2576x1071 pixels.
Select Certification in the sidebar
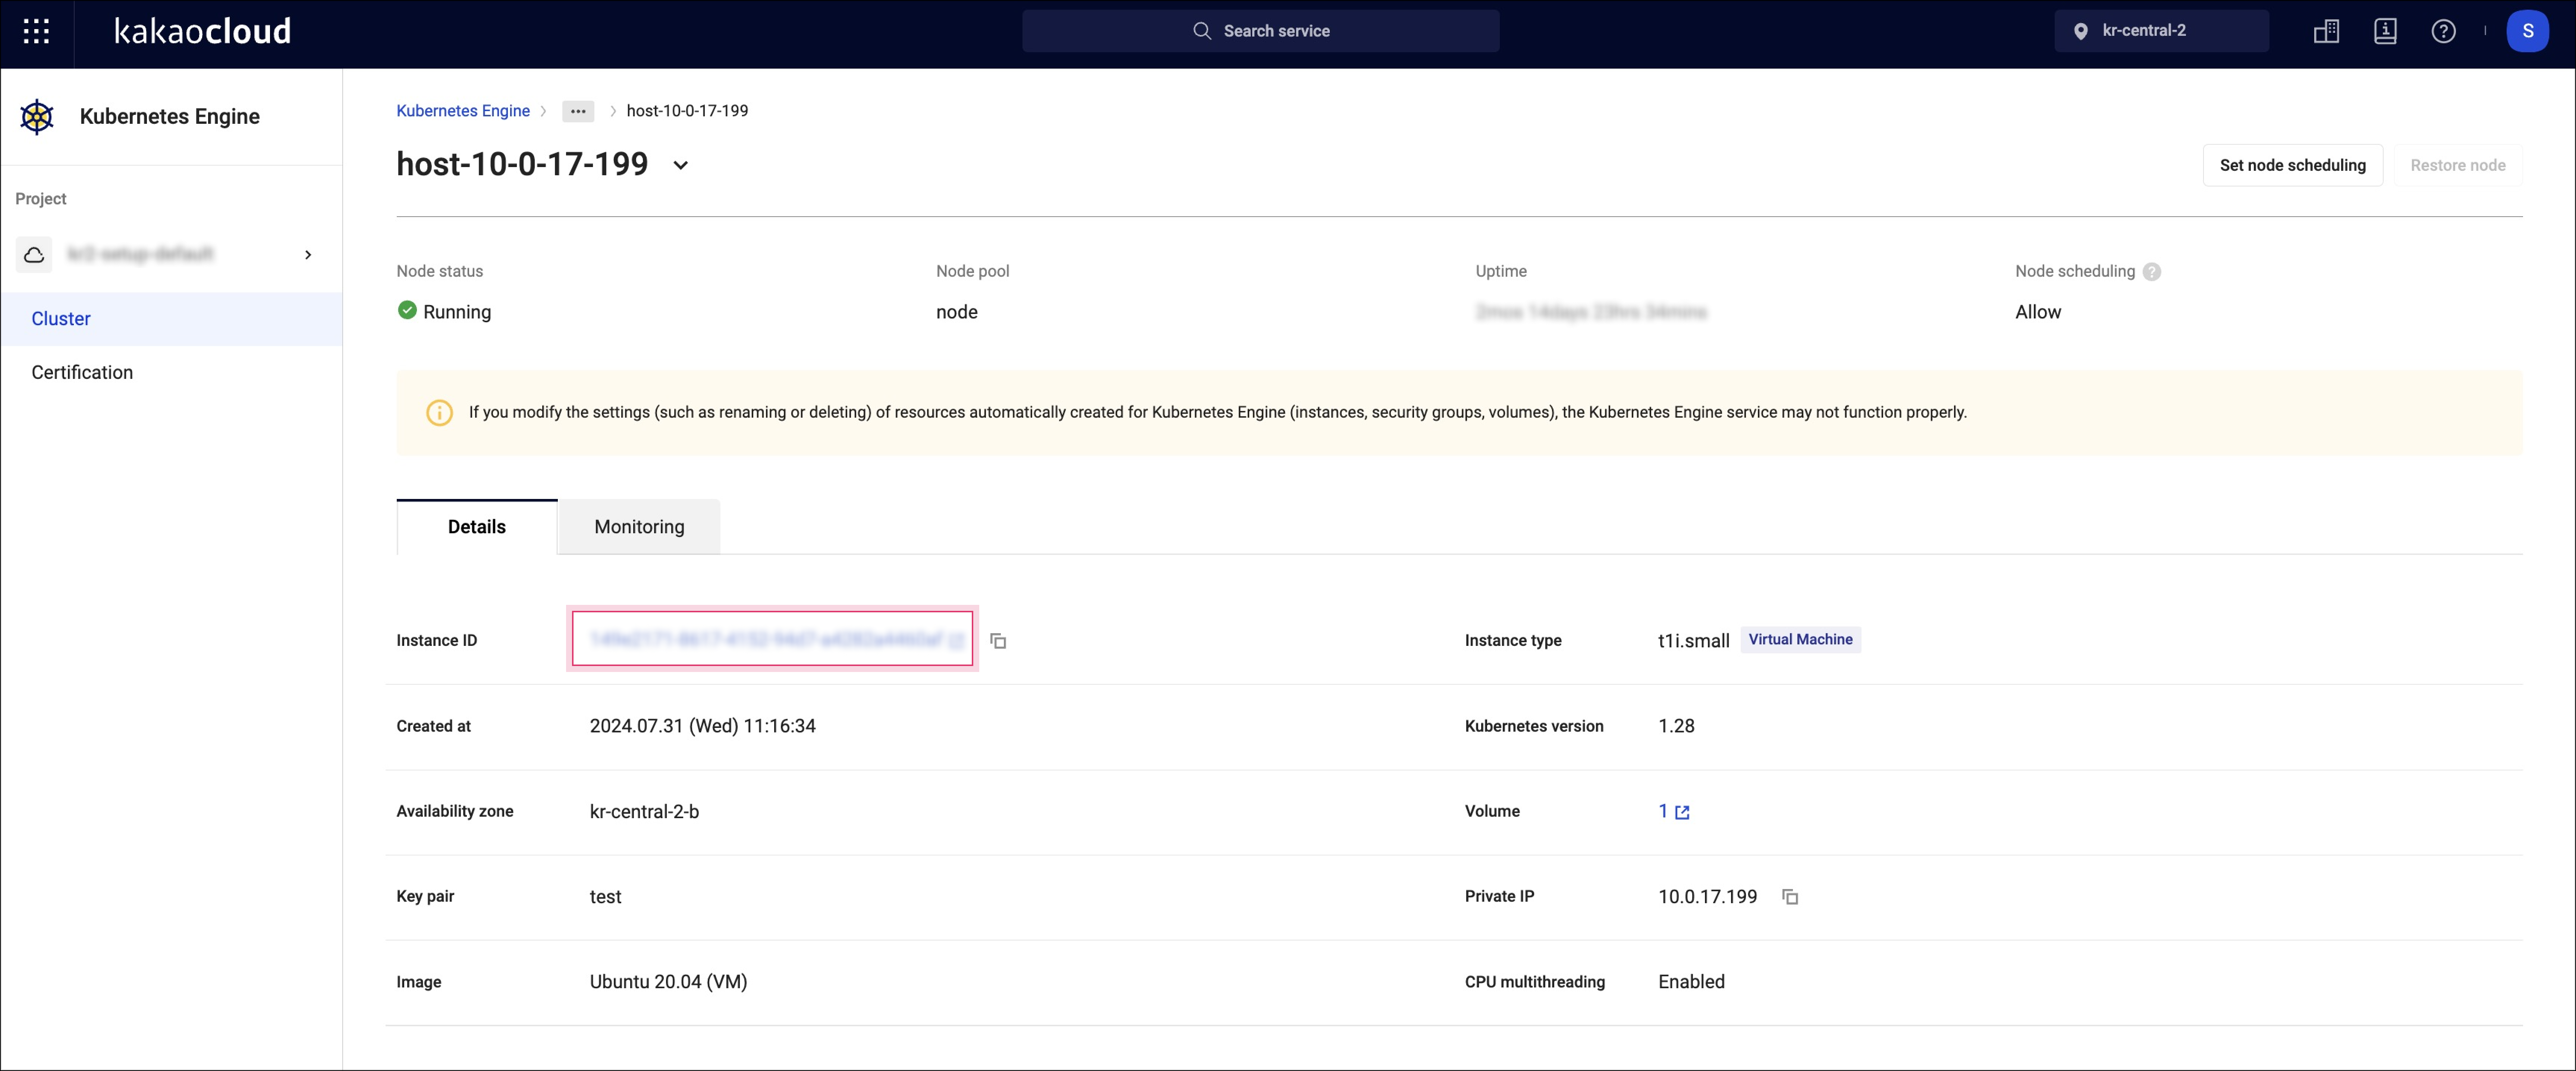click(x=171, y=372)
